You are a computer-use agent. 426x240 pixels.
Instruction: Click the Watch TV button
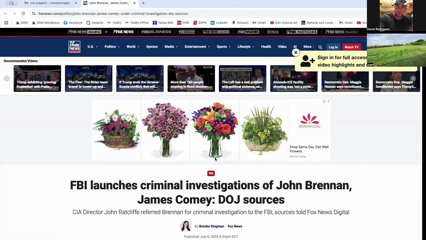(x=351, y=47)
